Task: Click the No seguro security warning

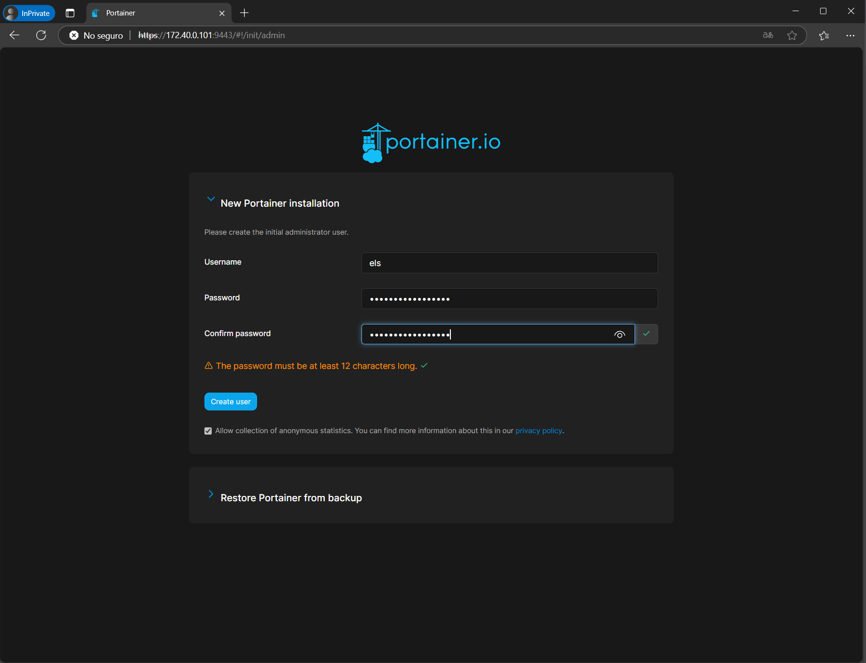Action: tap(96, 35)
